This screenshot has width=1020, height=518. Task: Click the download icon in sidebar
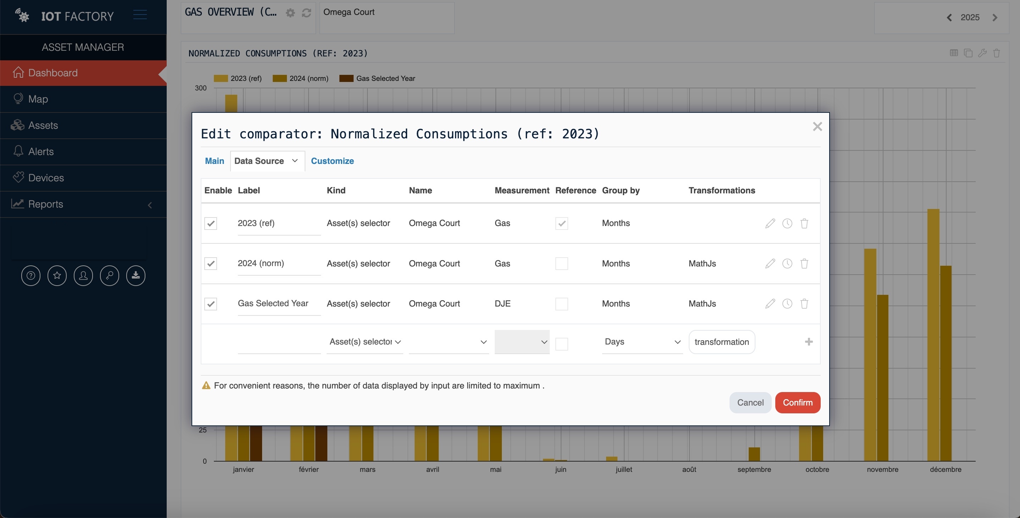pyautogui.click(x=135, y=276)
